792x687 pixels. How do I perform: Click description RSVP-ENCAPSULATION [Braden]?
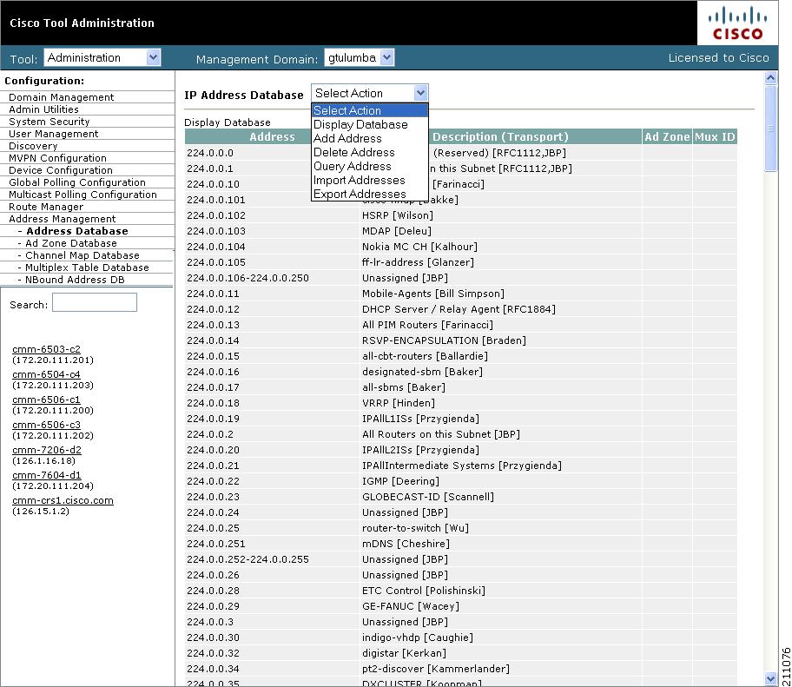click(x=444, y=340)
